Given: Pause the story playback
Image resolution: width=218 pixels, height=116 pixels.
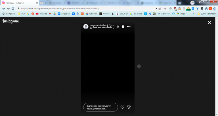Looking at the screenshot, I should tap(123, 27).
